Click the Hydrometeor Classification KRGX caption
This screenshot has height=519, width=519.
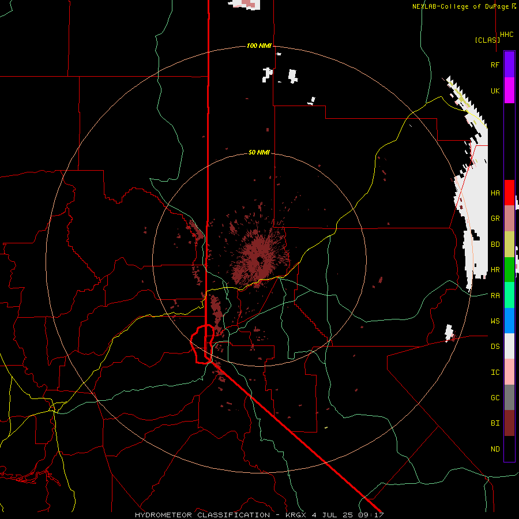click(x=259, y=515)
